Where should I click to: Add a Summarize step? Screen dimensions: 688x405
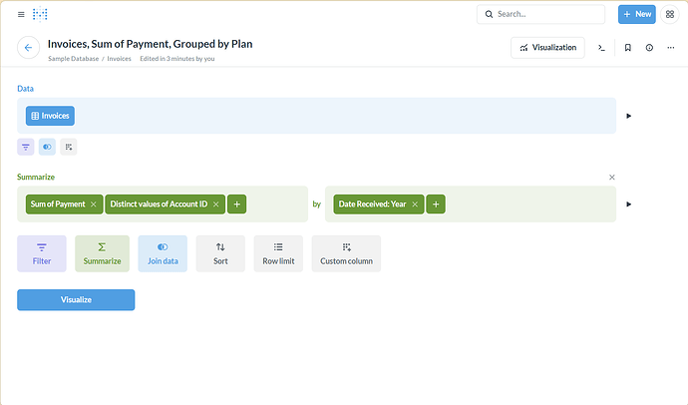(x=103, y=253)
